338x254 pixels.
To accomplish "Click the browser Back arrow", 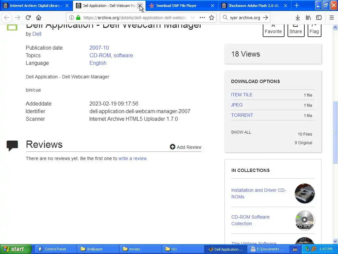I will pos(7,18).
